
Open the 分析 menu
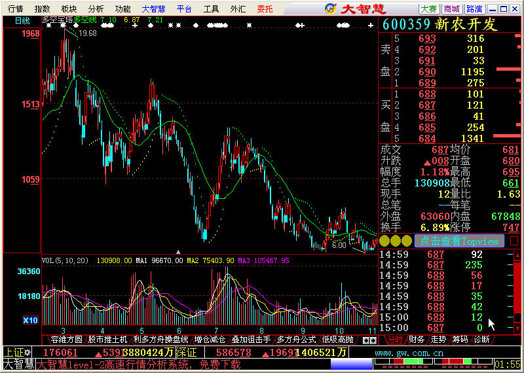pyautogui.click(x=96, y=9)
